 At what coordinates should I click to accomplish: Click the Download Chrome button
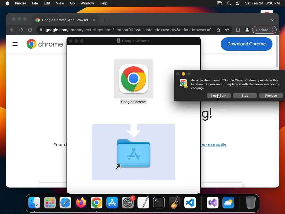tap(247, 44)
